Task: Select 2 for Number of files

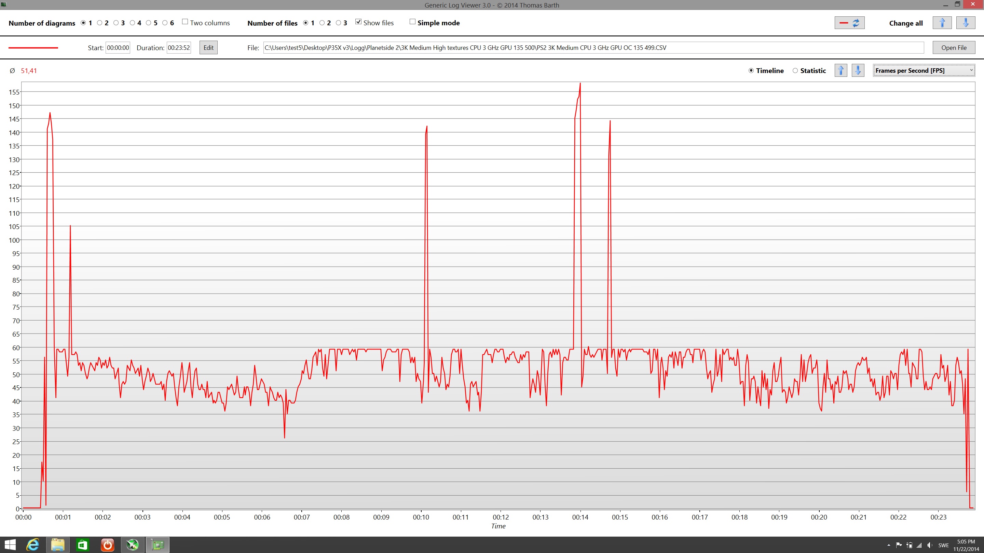Action: 322,23
